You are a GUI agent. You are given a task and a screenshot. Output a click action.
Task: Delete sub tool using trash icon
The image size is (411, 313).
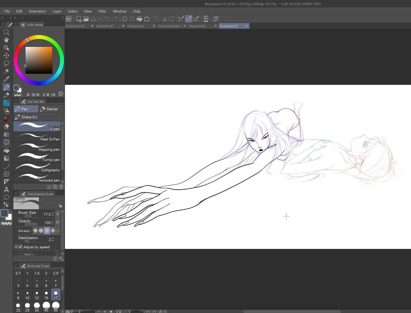pos(61,187)
